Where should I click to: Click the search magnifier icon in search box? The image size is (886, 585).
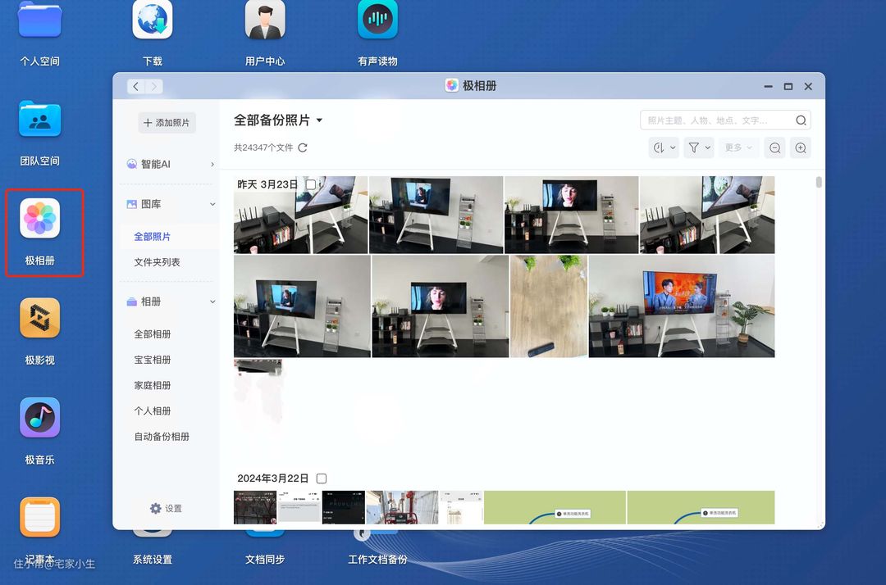801,120
